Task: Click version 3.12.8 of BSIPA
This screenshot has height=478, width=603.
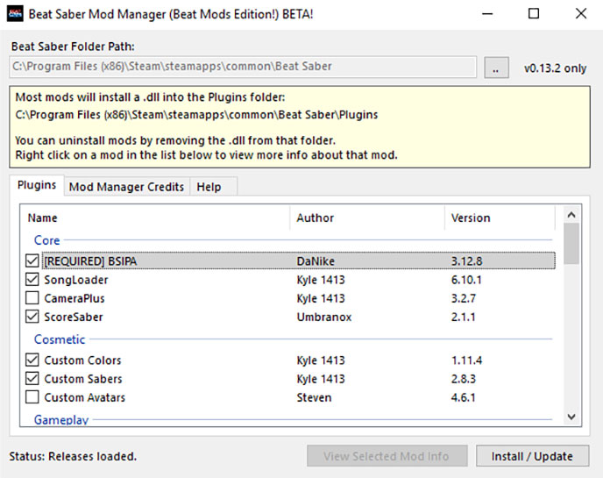Action: point(466,261)
